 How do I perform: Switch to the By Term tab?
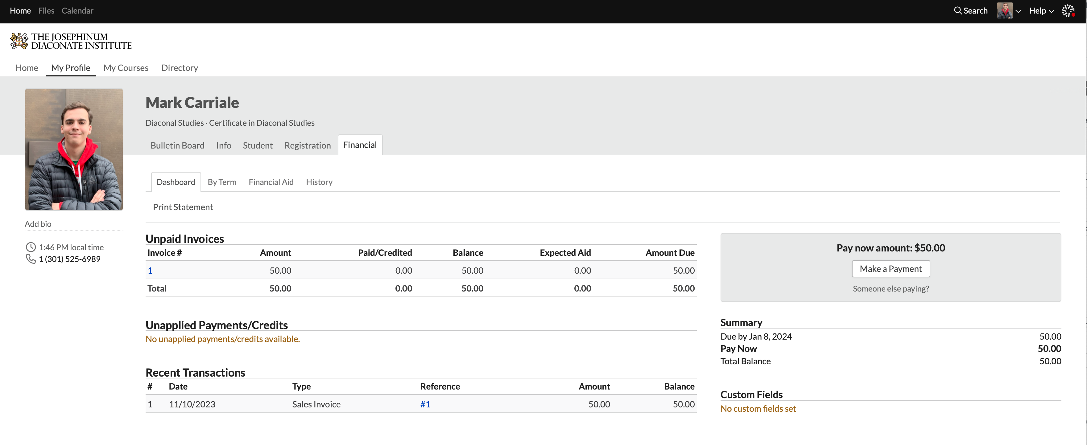[x=221, y=182]
